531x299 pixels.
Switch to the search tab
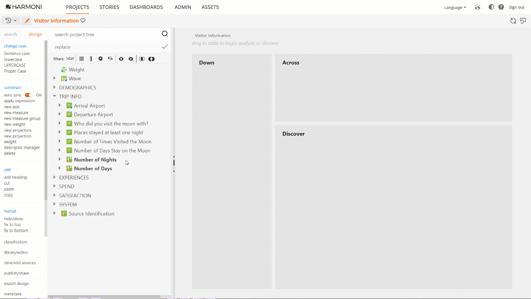(11, 34)
